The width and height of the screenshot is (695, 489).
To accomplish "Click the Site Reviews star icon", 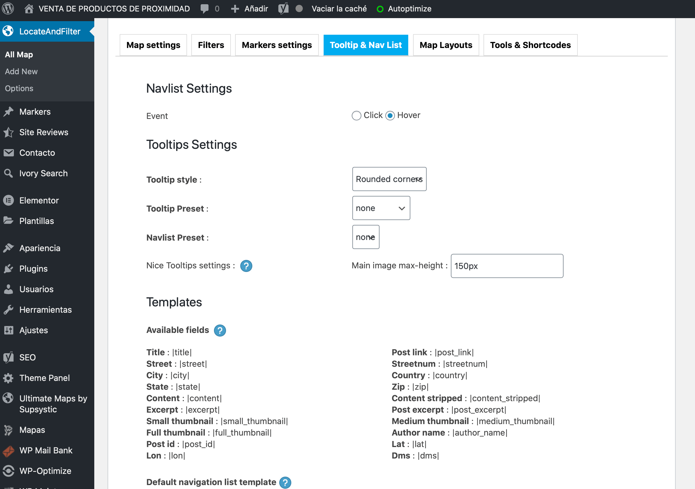I will tap(8, 132).
